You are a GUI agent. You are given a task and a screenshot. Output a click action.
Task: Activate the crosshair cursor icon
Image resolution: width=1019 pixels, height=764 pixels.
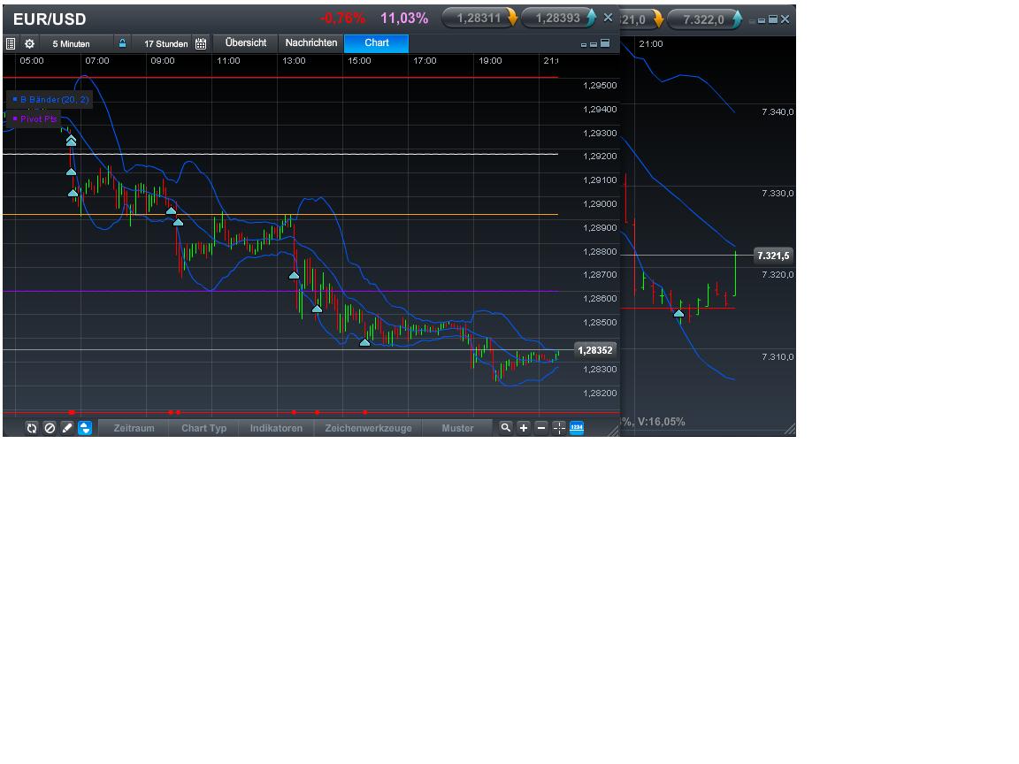coord(558,428)
